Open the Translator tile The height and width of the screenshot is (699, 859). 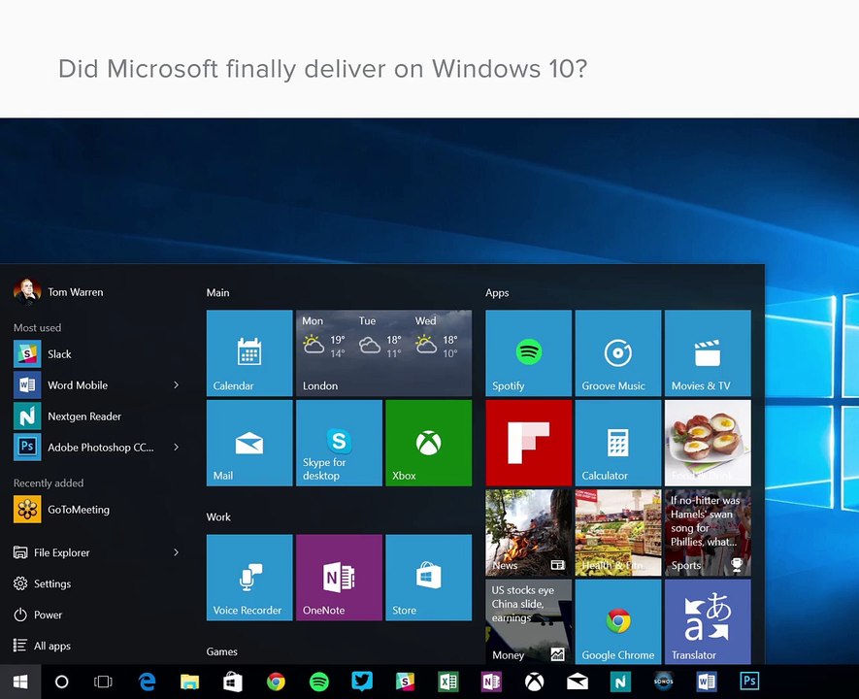point(708,621)
